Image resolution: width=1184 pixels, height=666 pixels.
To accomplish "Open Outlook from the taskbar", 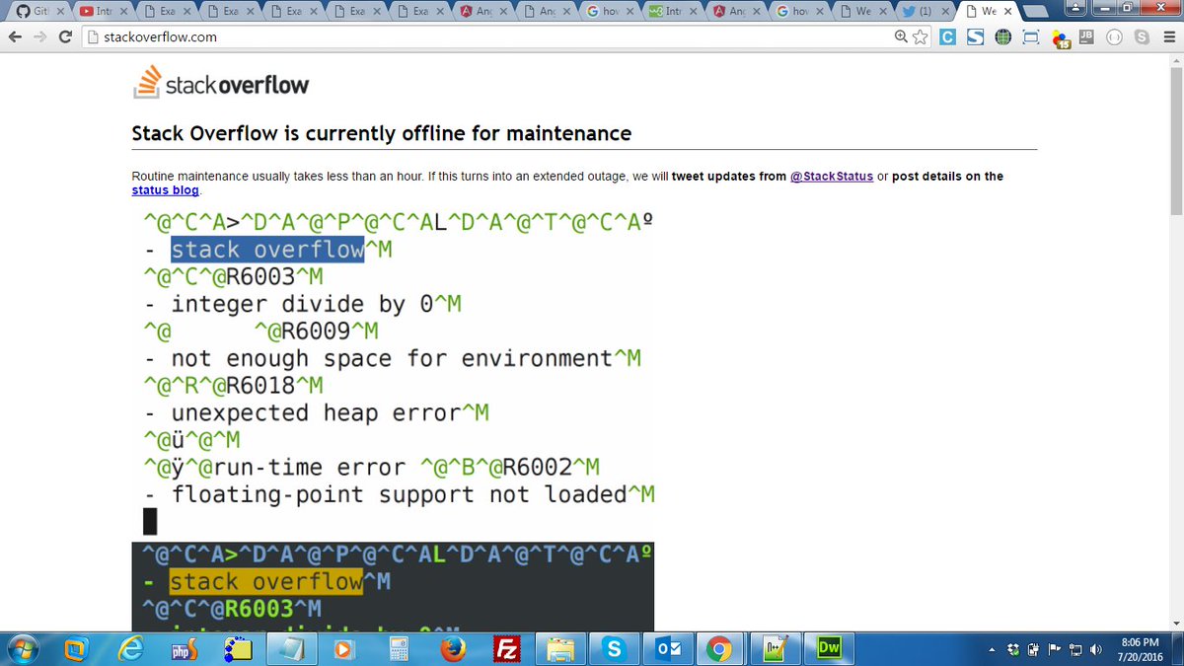I will pyautogui.click(x=667, y=649).
